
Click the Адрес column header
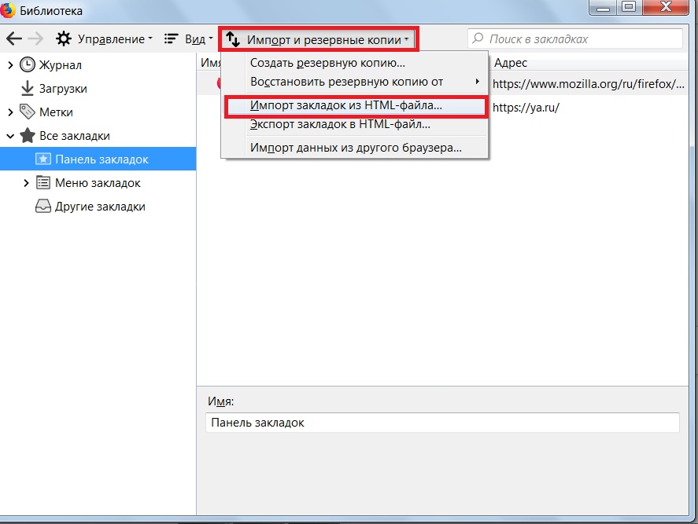point(588,63)
